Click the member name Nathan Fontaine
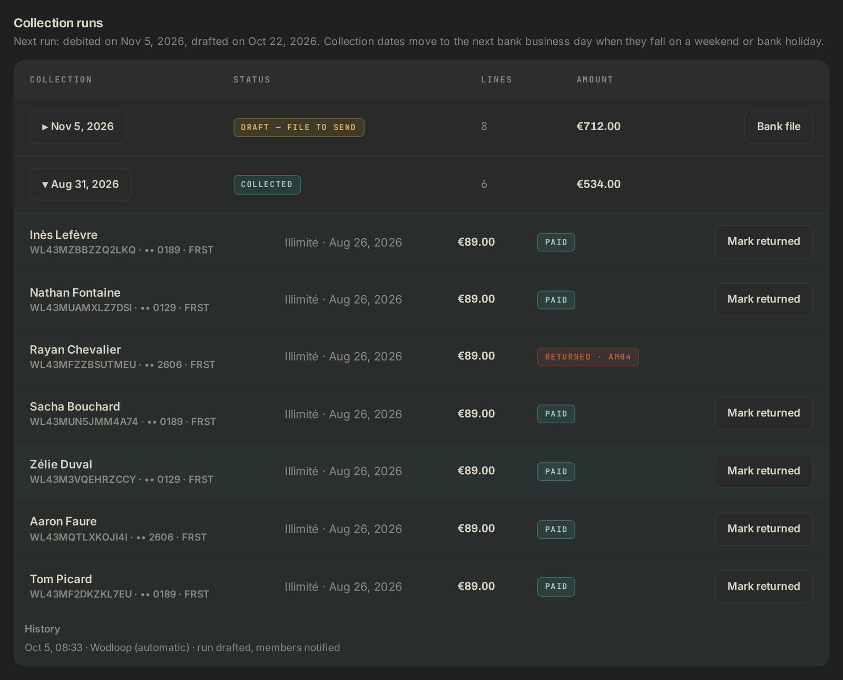 [75, 293]
